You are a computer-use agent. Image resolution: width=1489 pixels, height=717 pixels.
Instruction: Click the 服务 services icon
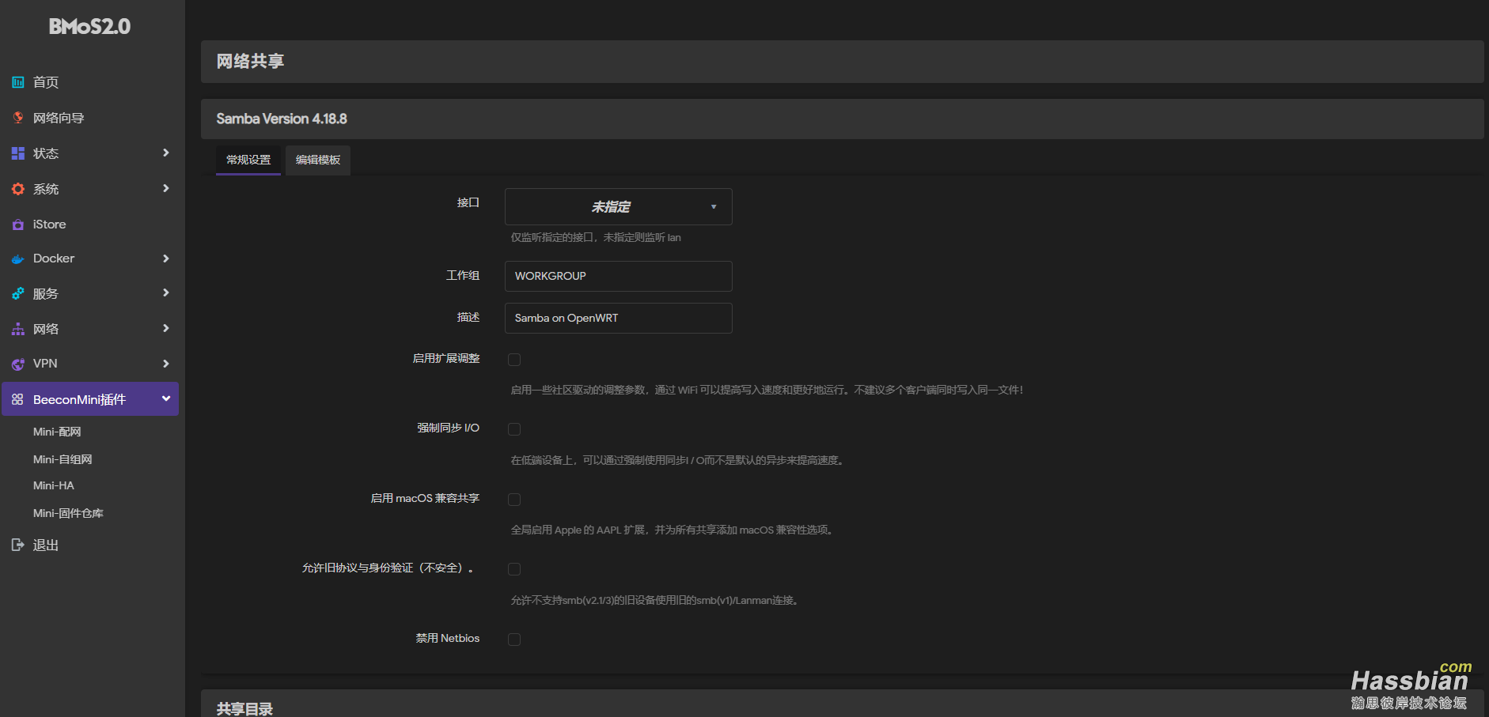(18, 293)
